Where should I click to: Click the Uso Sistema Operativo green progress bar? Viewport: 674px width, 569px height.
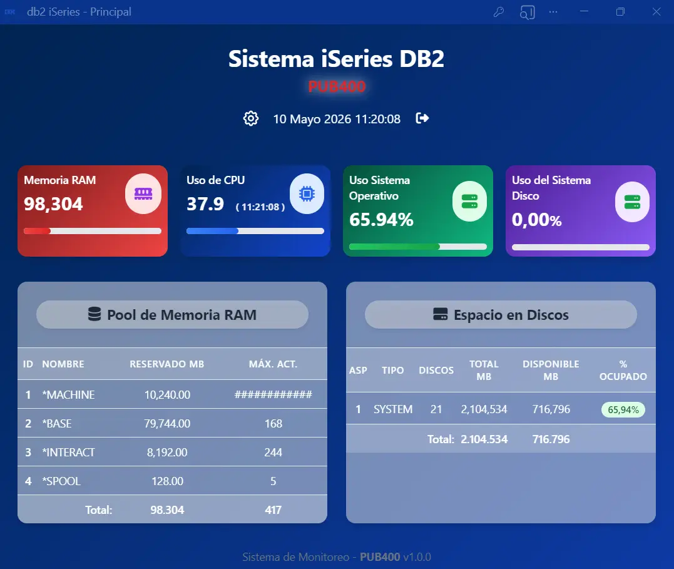[x=418, y=247]
